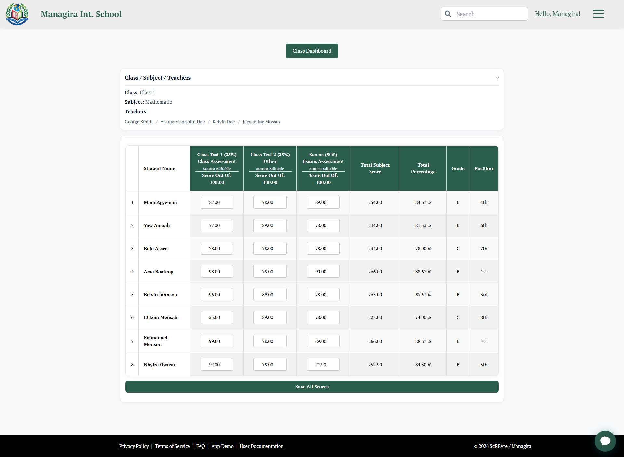Edit Ama Boateng's Class Test 2 score
This screenshot has height=457, width=624.
[x=270, y=271]
